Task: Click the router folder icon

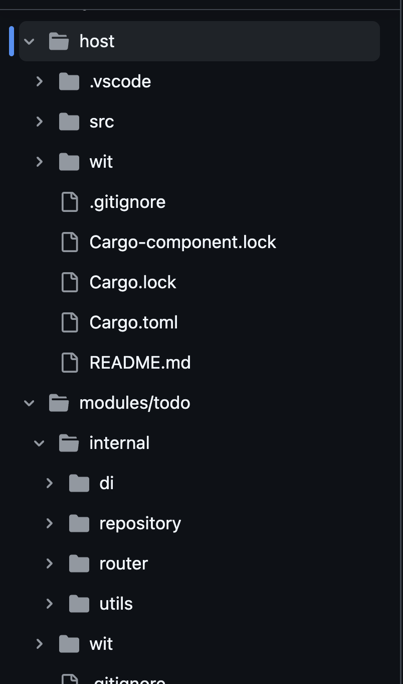Action: [79, 563]
